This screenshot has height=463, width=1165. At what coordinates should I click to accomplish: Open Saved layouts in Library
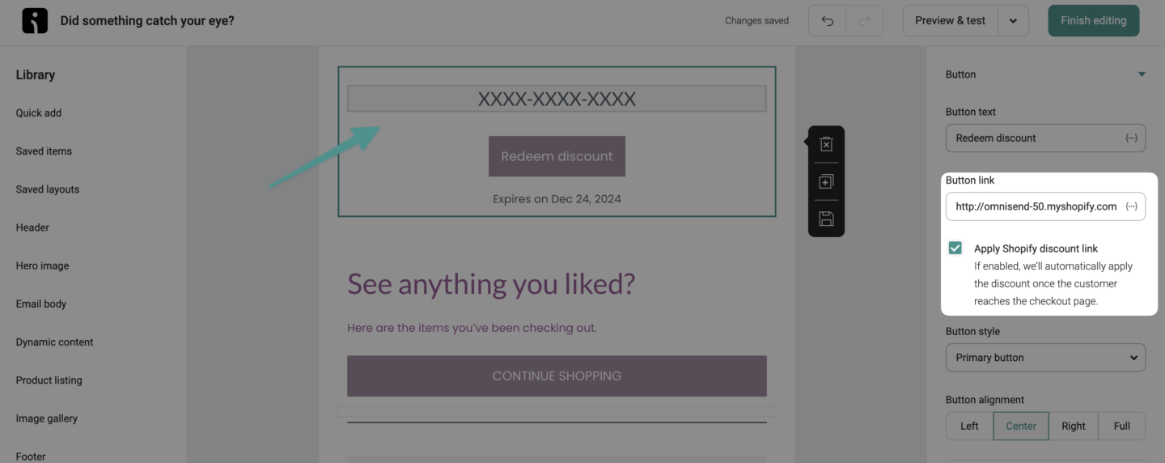click(48, 189)
